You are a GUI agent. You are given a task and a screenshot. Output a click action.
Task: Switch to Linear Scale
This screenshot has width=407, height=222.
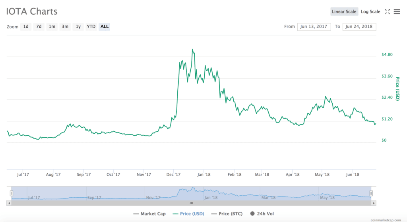[344, 12]
